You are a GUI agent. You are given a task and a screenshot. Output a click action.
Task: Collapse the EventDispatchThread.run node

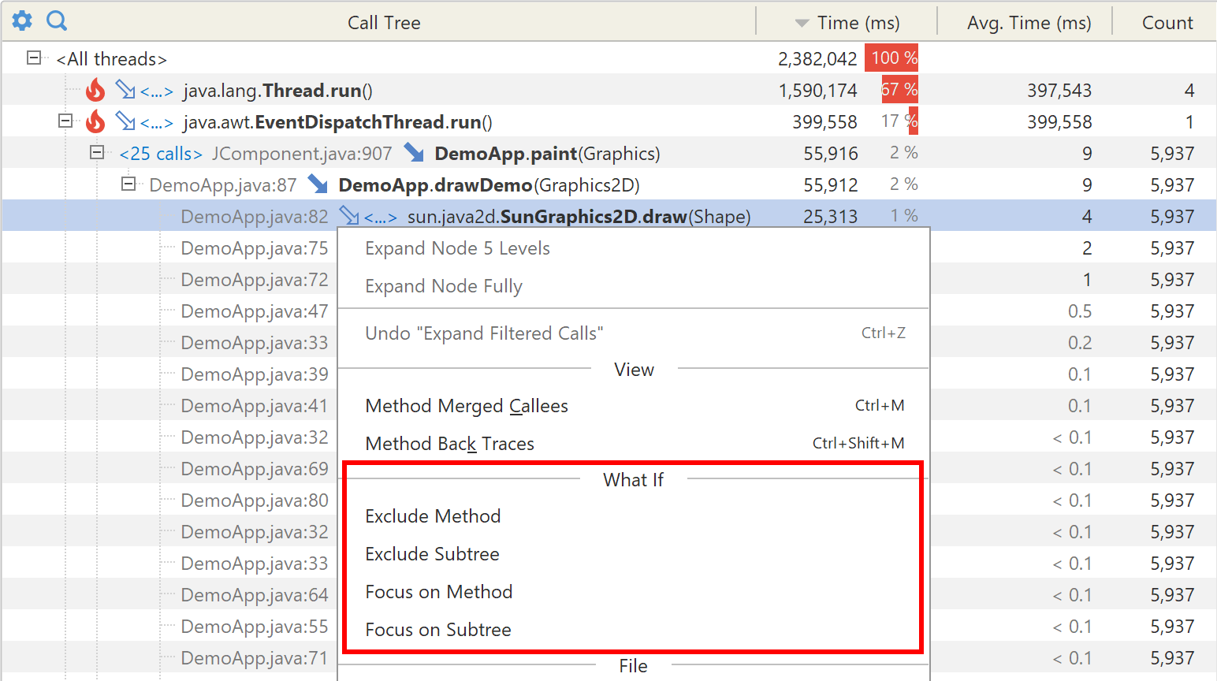coord(65,121)
